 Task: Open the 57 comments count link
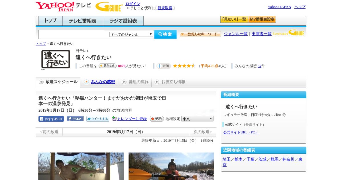tap(259, 66)
